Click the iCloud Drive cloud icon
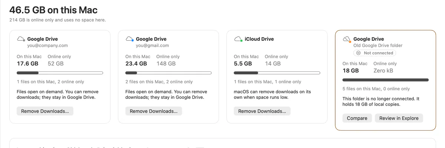This screenshot has height=148, width=445. [x=238, y=39]
